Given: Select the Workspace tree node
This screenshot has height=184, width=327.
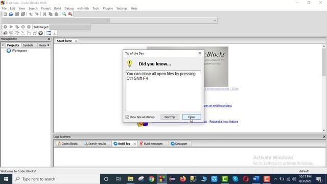Looking at the screenshot, I should (x=19, y=51).
